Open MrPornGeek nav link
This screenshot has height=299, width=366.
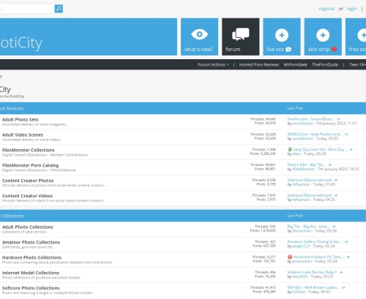click(295, 64)
